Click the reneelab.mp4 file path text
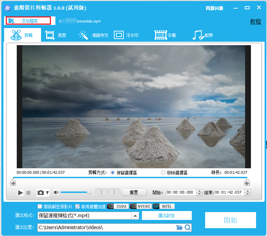The width and height of the screenshot is (267, 236). (x=80, y=21)
